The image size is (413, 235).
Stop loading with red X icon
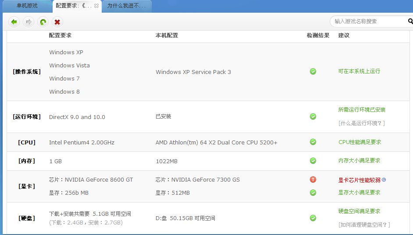[57, 22]
